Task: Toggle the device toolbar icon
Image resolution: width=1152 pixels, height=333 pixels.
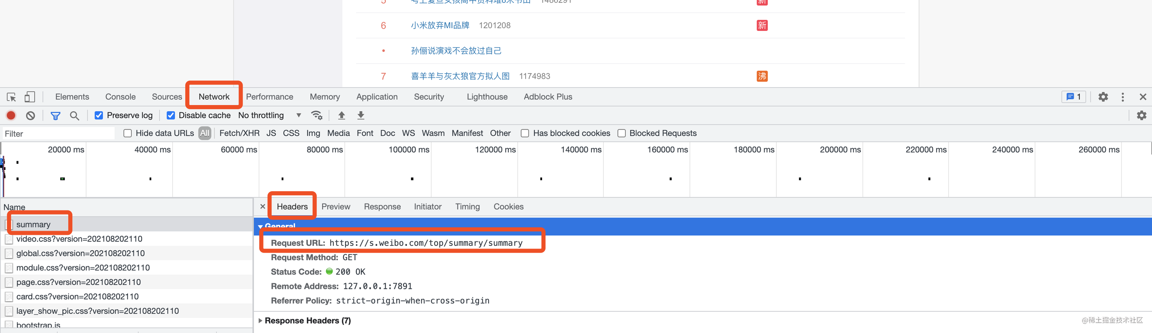Action: point(30,97)
